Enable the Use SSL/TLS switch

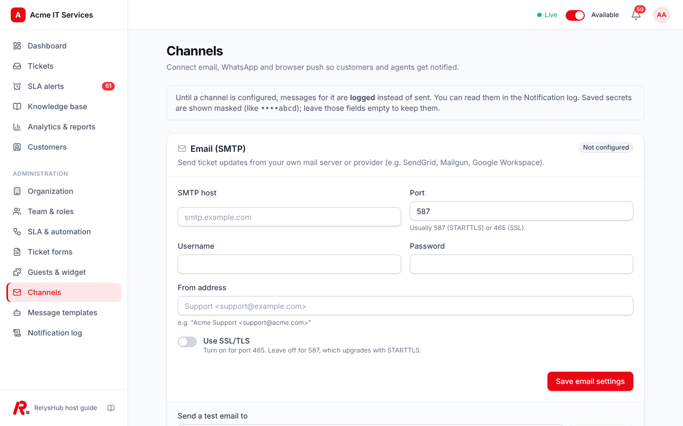[187, 342]
